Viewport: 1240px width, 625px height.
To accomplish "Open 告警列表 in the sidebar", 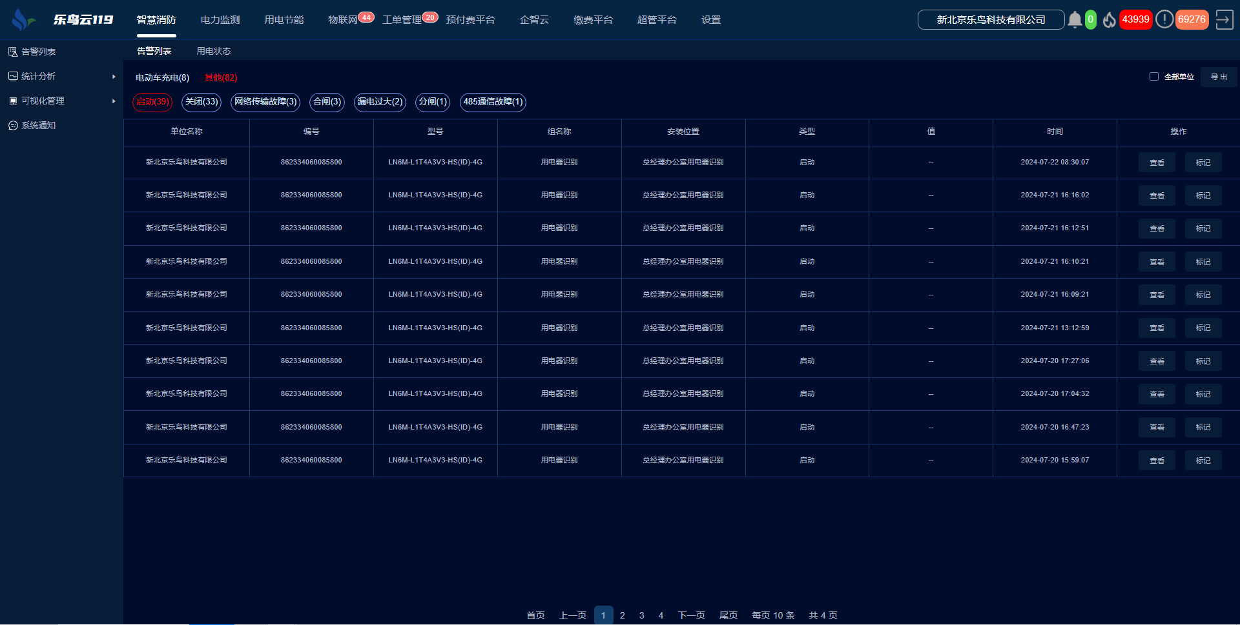I will point(38,52).
